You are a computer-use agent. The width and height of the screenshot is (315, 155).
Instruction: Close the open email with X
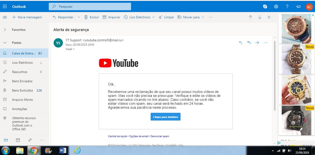point(269,17)
